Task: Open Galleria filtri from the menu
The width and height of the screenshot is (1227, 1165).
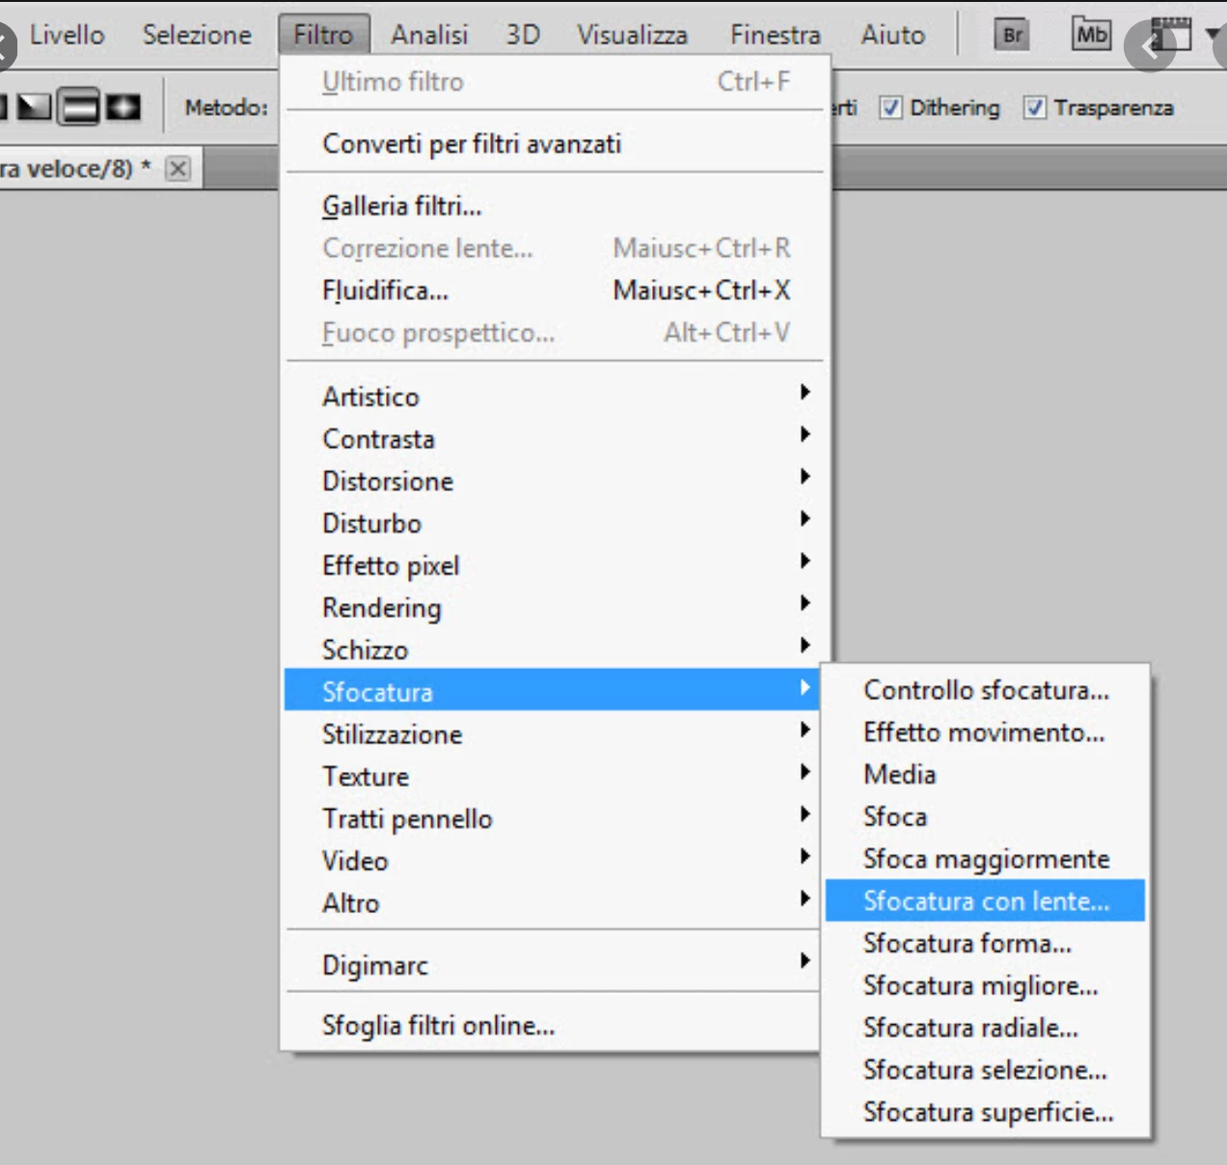Action: pos(555,206)
